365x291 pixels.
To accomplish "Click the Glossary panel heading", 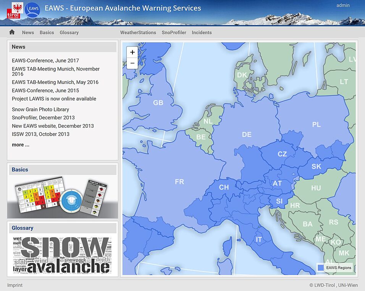I will (x=23, y=228).
